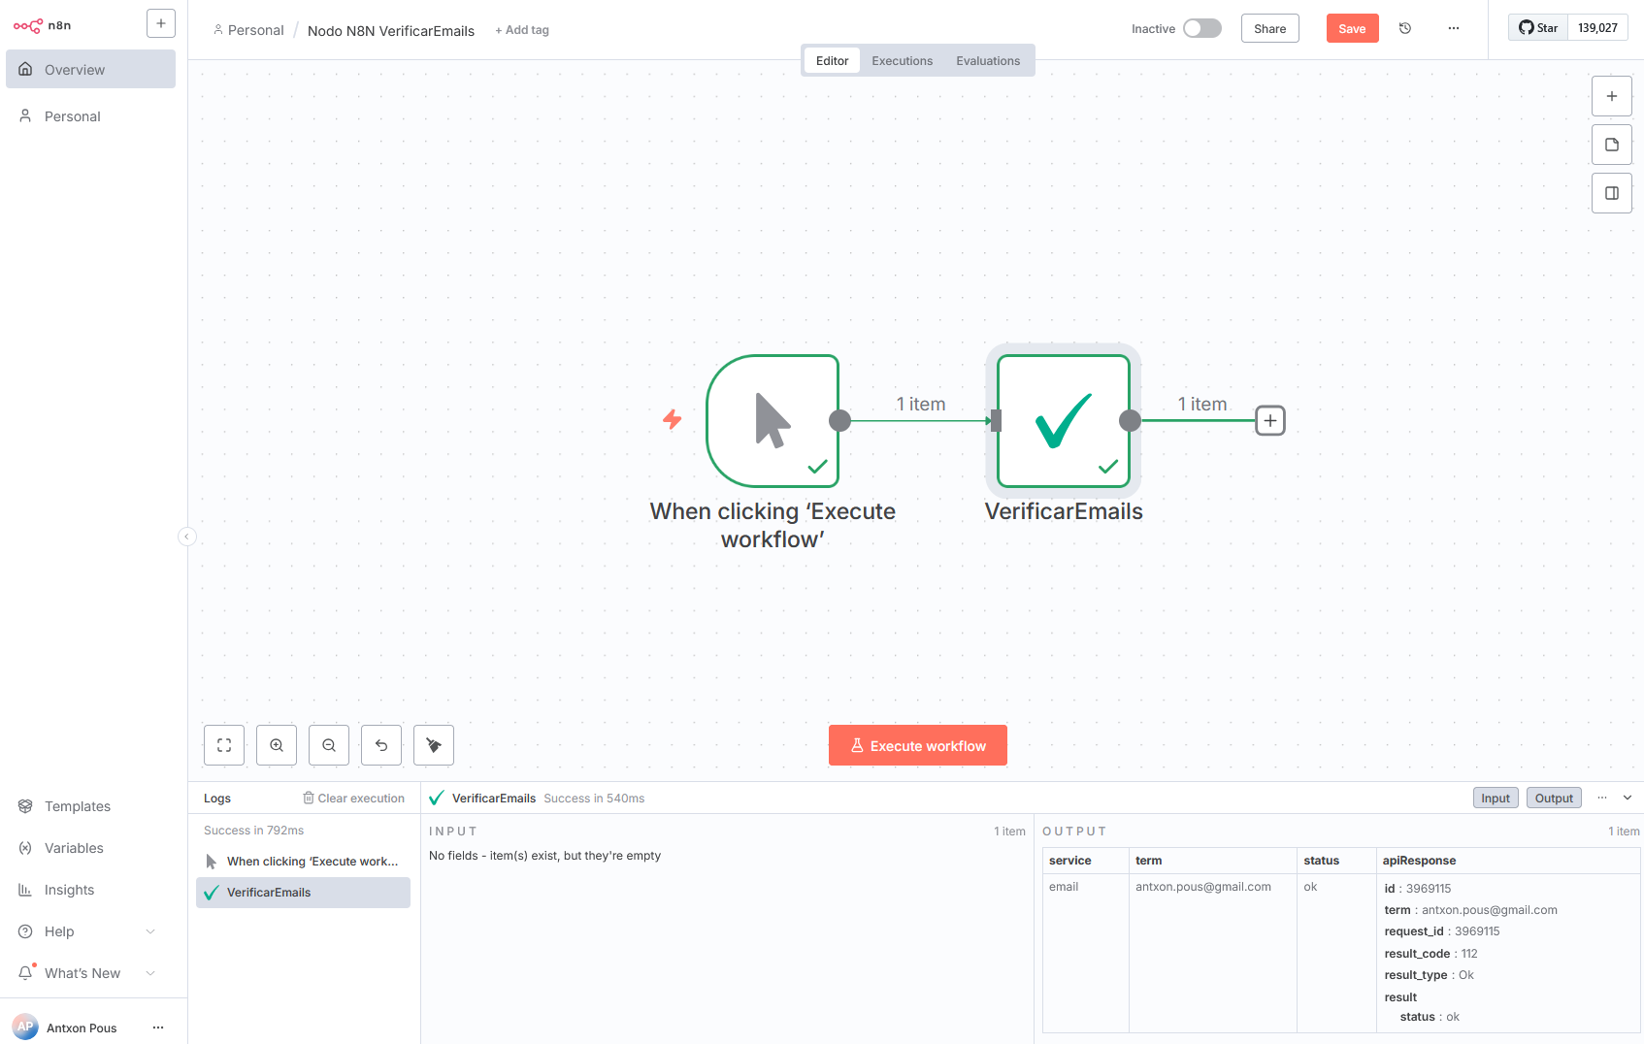Click the plus connector after VerificarEmails
The image size is (1644, 1044).
[1270, 421]
